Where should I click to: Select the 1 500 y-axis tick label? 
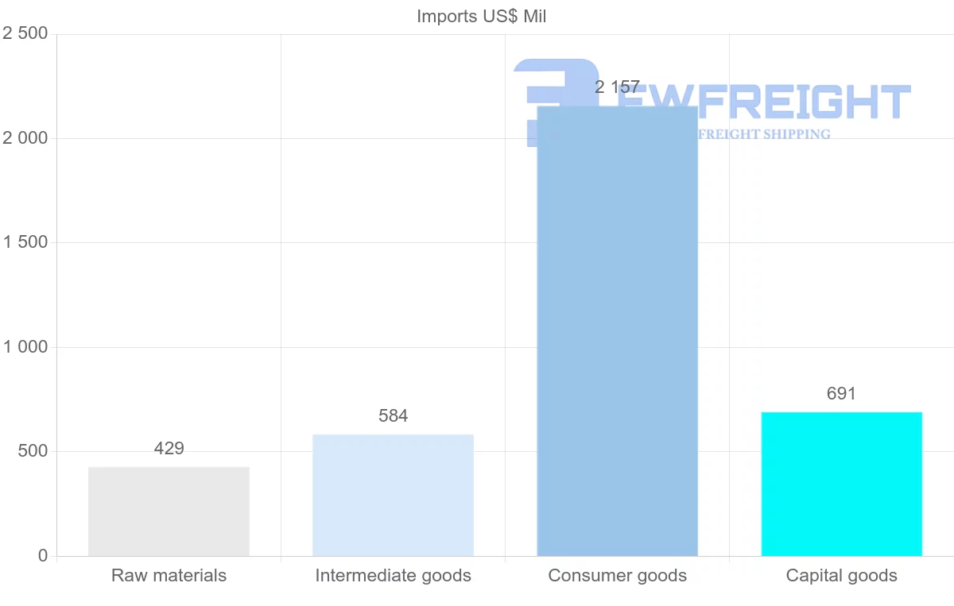[x=25, y=242]
